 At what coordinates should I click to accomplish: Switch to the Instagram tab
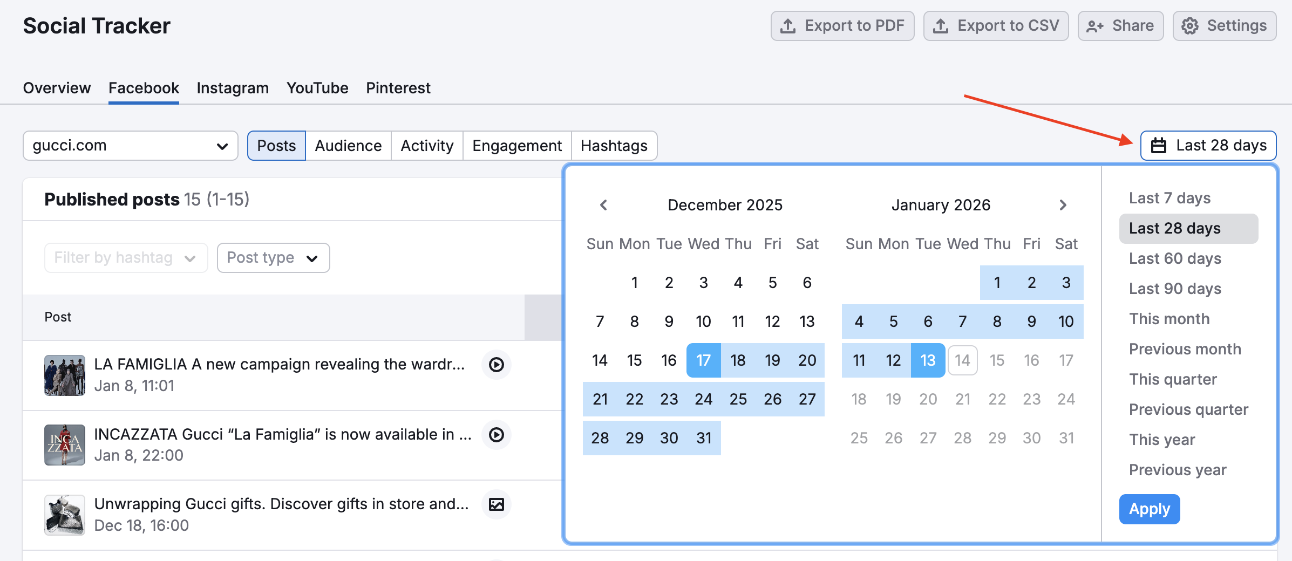(x=232, y=87)
